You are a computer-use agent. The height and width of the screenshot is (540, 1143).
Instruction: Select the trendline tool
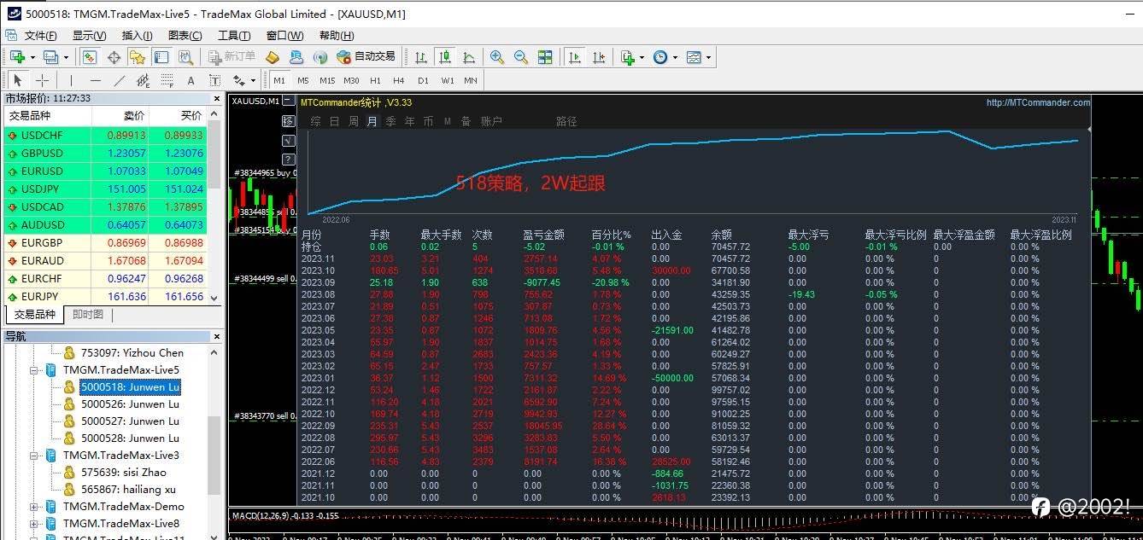pos(120,80)
